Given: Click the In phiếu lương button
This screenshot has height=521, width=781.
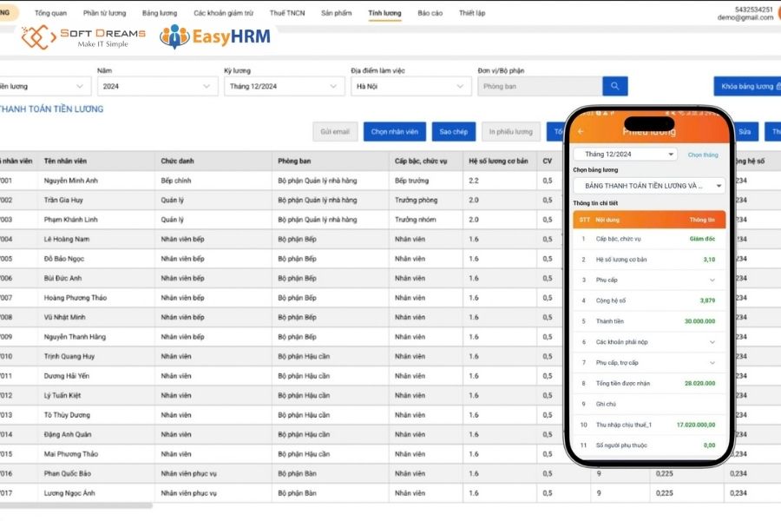Looking at the screenshot, I should 510,132.
